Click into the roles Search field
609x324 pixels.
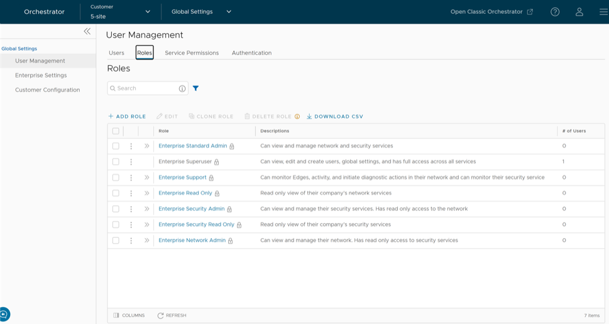(143, 88)
